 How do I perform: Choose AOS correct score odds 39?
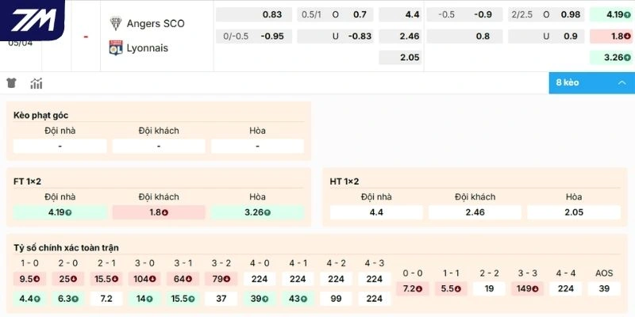(604, 288)
